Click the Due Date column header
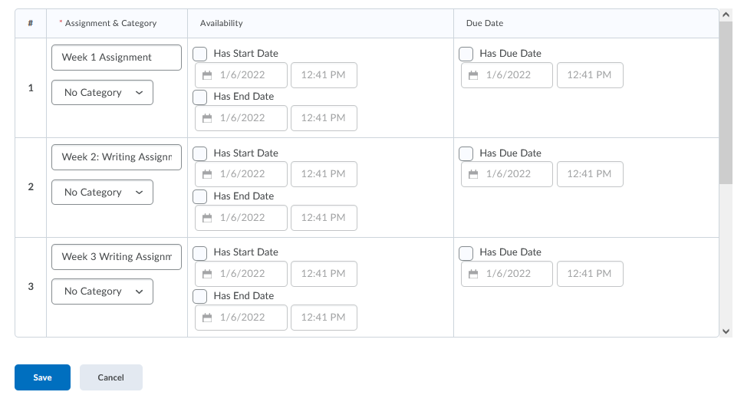 [x=485, y=23]
